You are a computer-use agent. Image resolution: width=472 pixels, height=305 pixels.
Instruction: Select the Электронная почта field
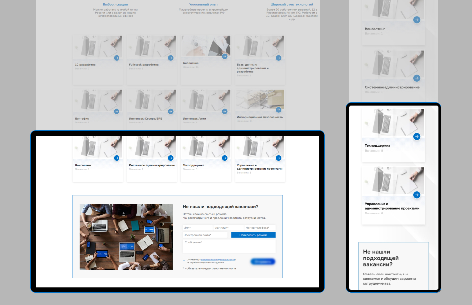205,235
